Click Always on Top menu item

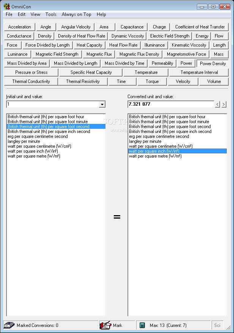click(76, 14)
